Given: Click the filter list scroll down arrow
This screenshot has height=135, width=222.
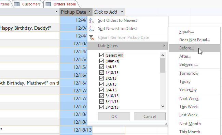Looking at the screenshot, I should coord(163,106).
